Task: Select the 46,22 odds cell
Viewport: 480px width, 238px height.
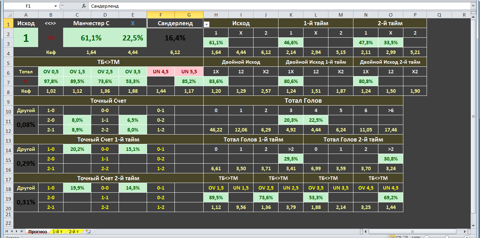Action: pyautogui.click(x=216, y=130)
